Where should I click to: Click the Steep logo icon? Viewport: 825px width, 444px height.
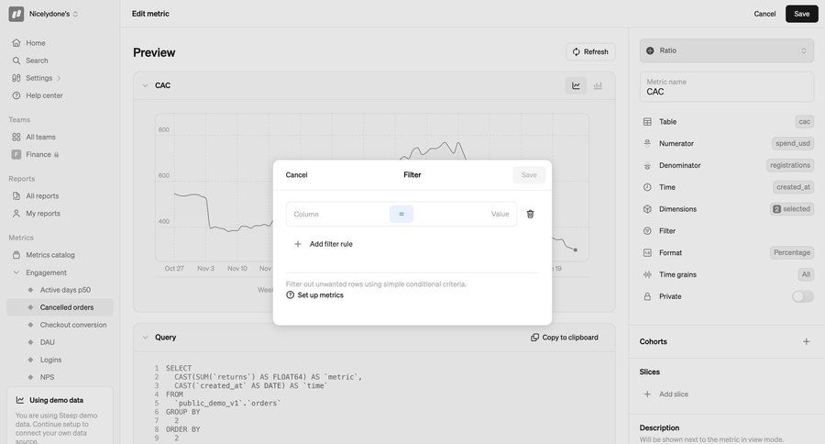tap(16, 14)
